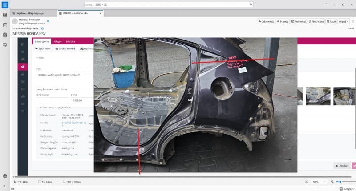Switch to the Wysłane - Sklep Impresja tab
The image size is (356, 191).
point(30,13)
